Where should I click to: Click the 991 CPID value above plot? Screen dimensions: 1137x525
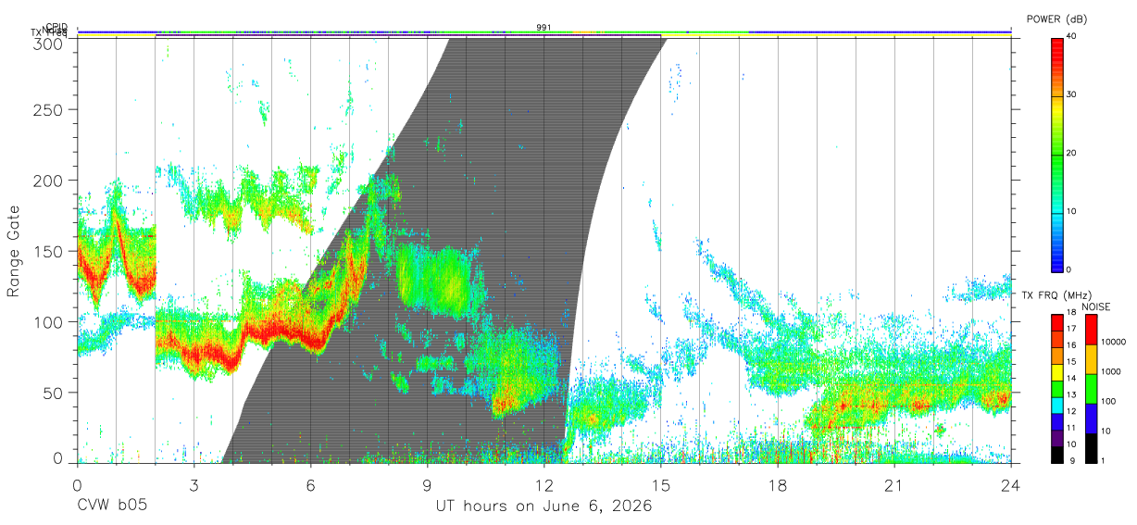tap(544, 27)
